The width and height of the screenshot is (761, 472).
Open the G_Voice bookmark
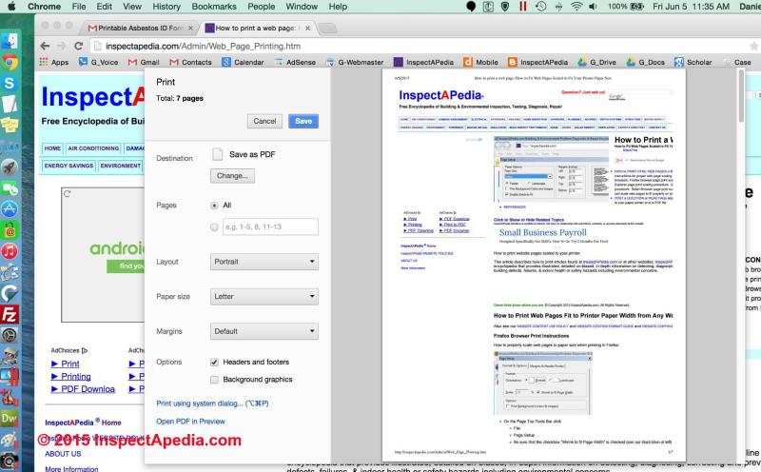99,62
